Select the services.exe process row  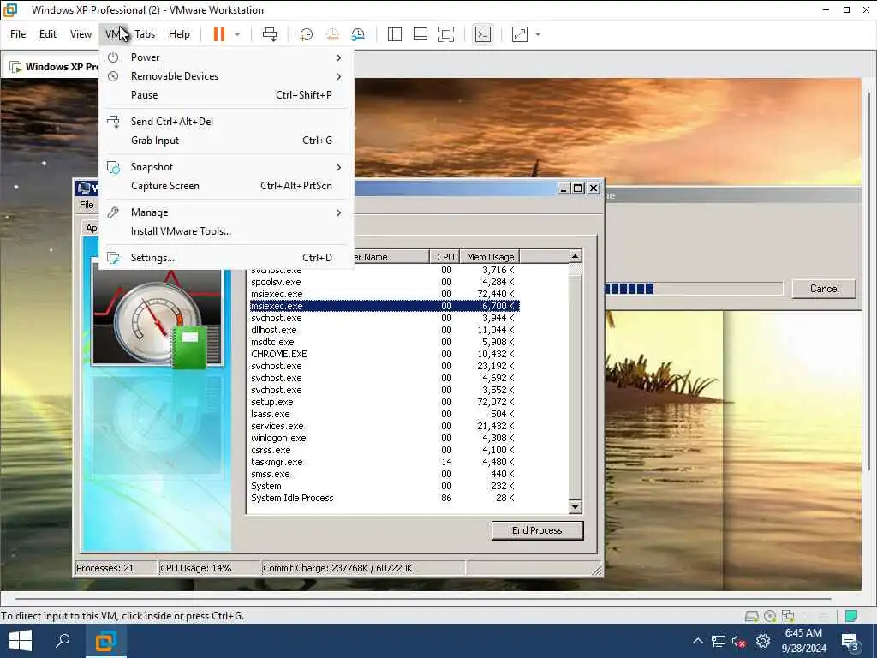pyautogui.click(x=384, y=426)
